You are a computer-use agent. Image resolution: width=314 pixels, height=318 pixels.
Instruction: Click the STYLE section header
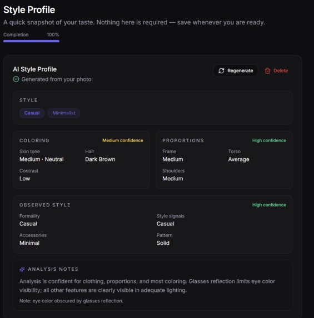click(x=28, y=100)
